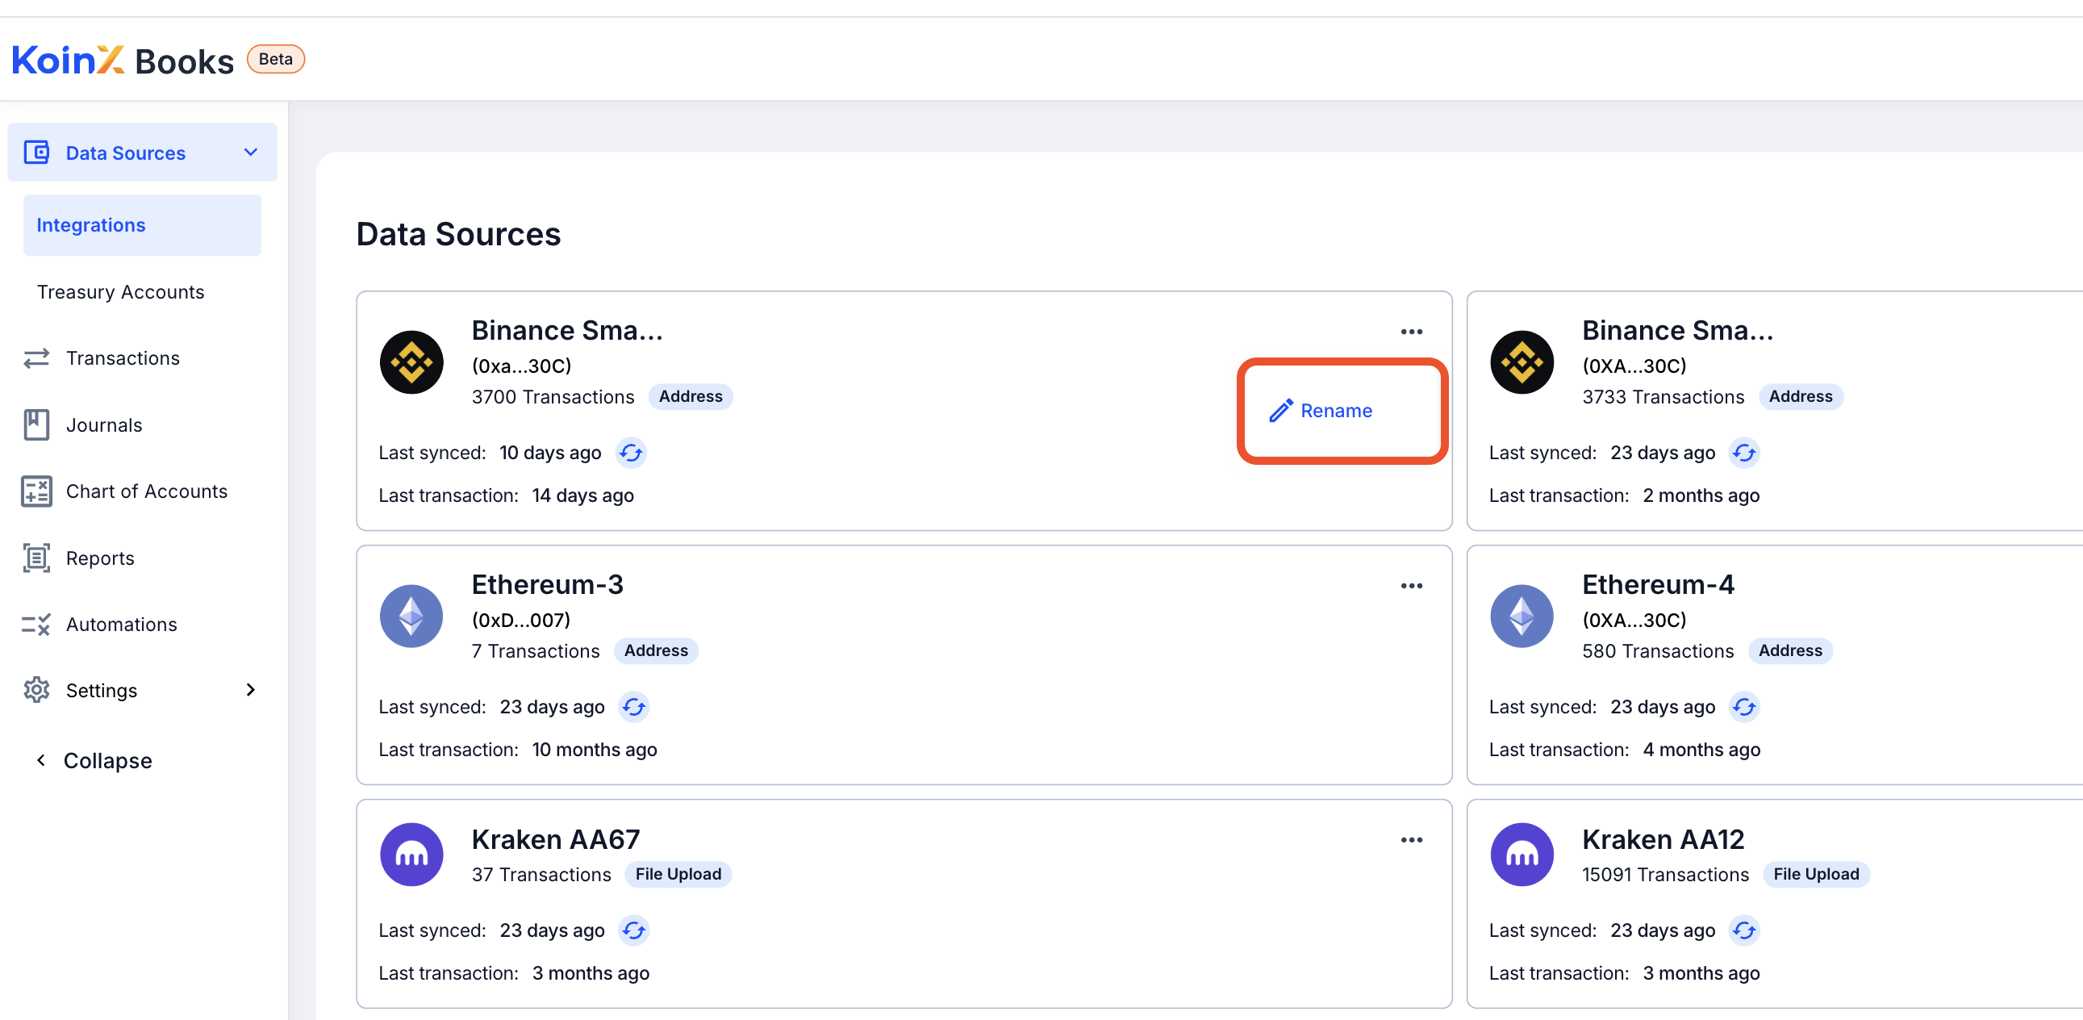Click the 15091 Transactions count
This screenshot has height=1020, width=2083.
(x=1665, y=875)
